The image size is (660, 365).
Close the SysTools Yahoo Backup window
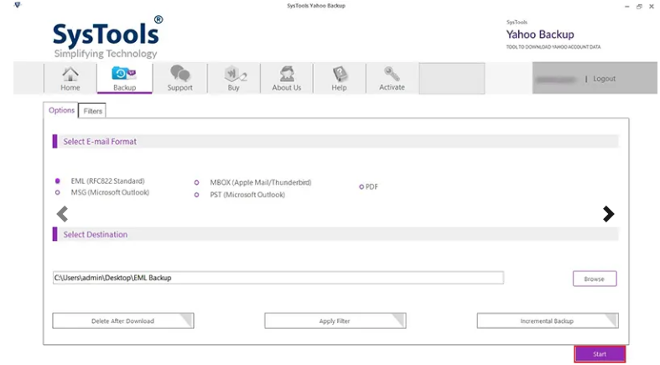pos(651,7)
